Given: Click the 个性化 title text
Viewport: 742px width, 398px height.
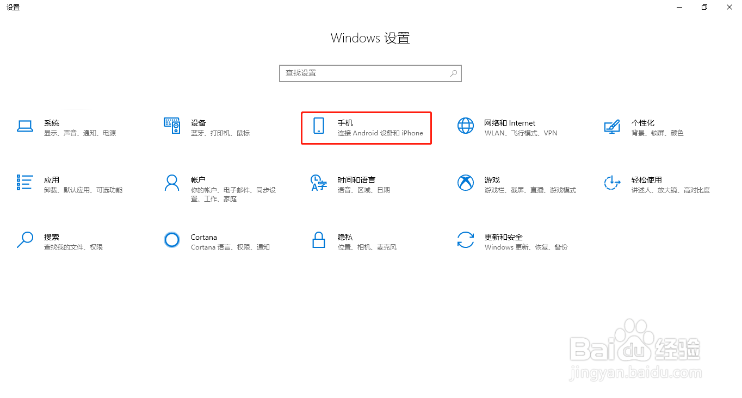Looking at the screenshot, I should (643, 123).
